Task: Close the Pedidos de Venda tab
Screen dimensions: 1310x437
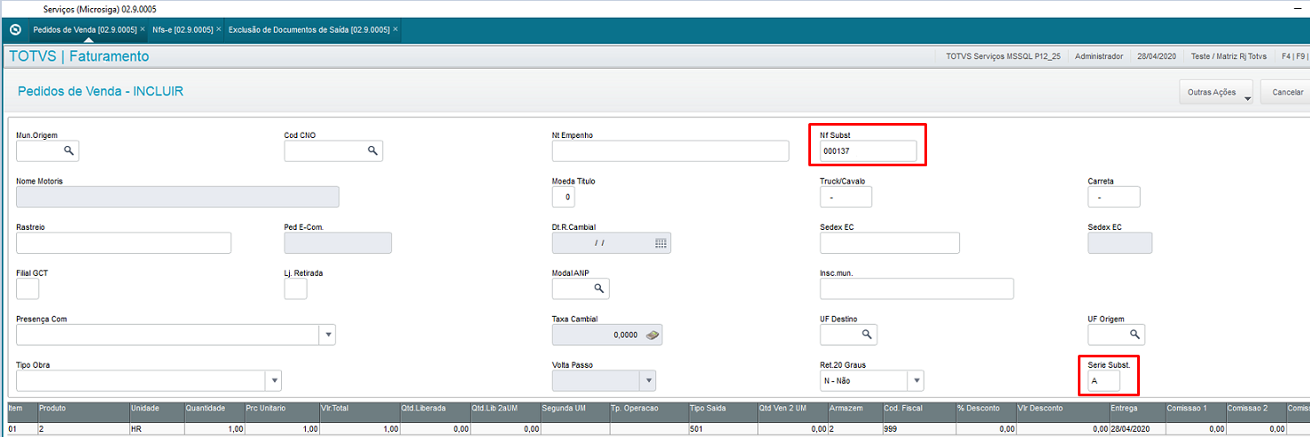Action: click(143, 29)
